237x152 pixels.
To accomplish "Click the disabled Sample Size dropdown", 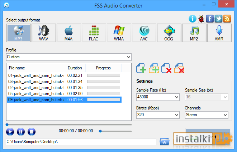I will [207, 97].
